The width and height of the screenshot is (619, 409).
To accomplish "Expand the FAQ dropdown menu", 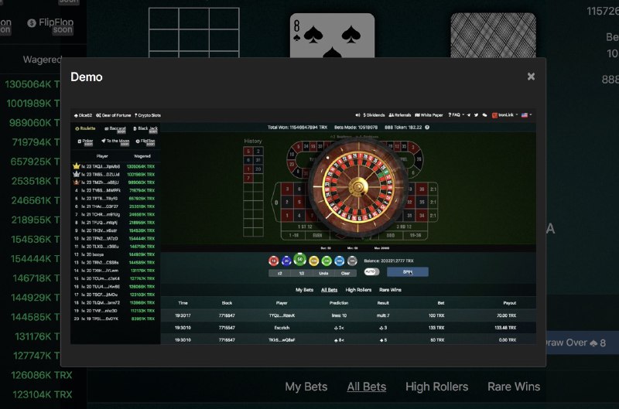I will [x=456, y=115].
